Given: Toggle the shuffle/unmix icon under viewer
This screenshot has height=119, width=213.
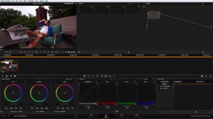Looking at the screenshot, I should pyautogui.click(x=6, y=52).
